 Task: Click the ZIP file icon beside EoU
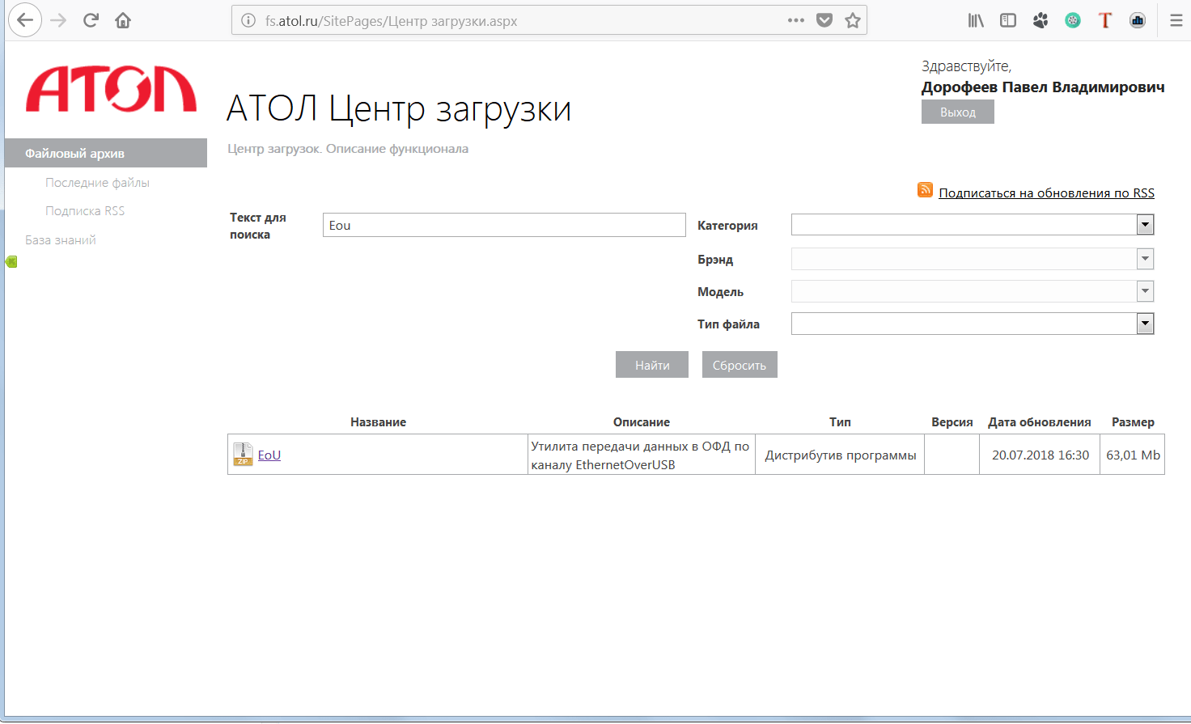[243, 455]
